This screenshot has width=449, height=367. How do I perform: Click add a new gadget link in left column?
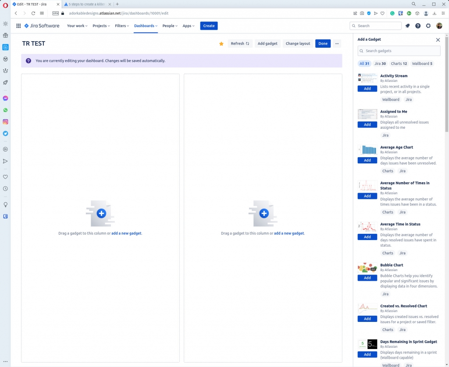tap(126, 233)
